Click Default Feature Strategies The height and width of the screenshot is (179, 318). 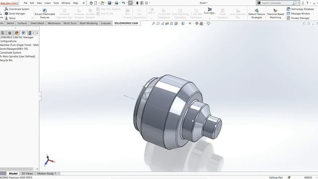tap(256, 13)
